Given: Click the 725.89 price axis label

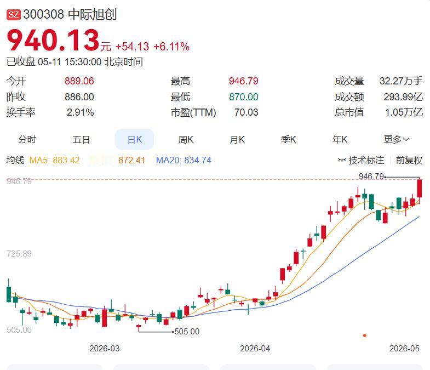Looking at the screenshot, I should tap(19, 254).
